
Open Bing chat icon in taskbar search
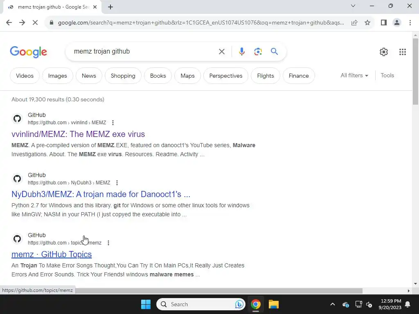[239, 304]
